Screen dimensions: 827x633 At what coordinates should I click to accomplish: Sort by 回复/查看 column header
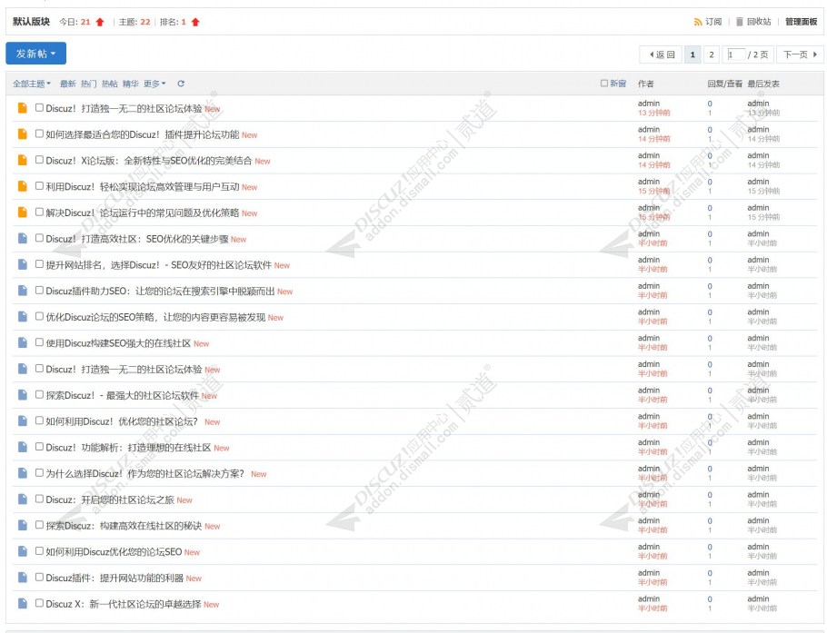point(724,84)
